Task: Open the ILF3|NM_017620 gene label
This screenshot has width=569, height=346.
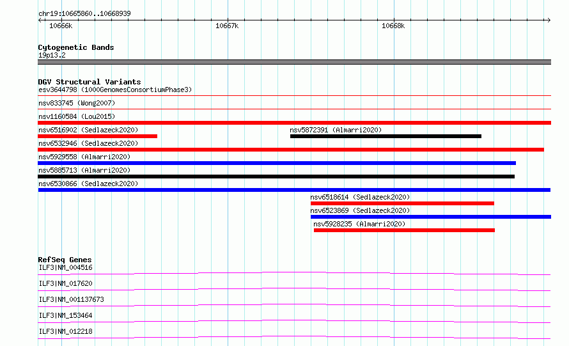Action: point(65,283)
